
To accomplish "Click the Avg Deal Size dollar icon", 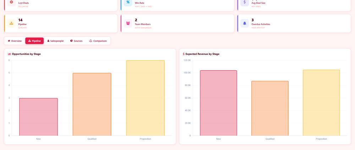I will [x=245, y=2].
